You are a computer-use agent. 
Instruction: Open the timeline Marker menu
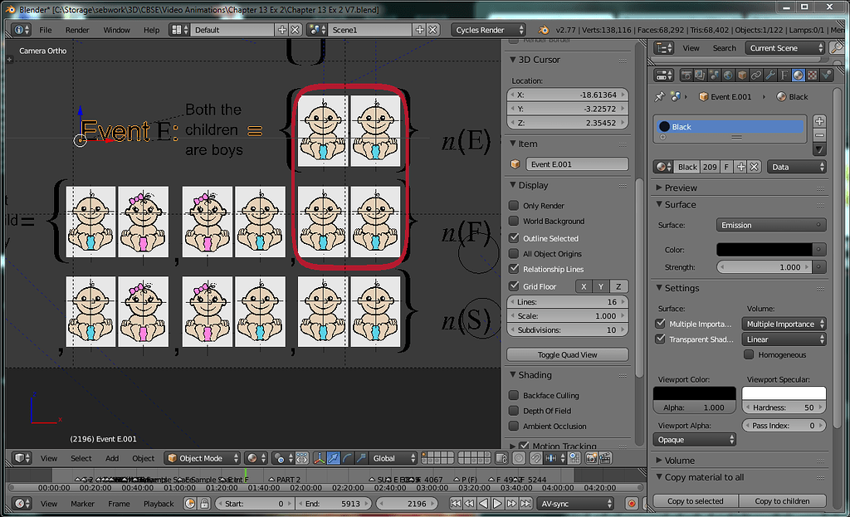coord(82,504)
